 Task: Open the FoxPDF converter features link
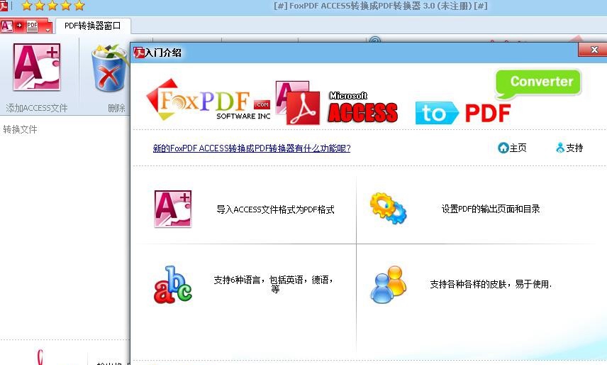[252, 148]
